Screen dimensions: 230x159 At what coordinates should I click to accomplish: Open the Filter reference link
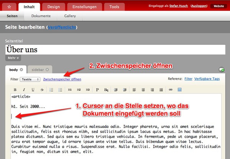pos(188,79)
